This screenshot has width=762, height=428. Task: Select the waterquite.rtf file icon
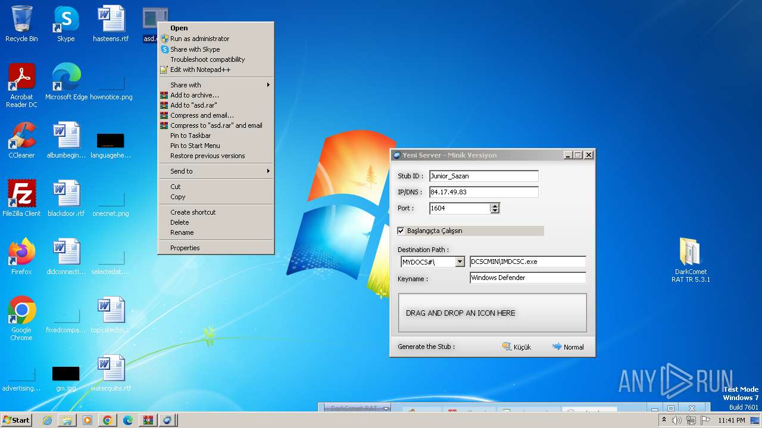point(111,373)
